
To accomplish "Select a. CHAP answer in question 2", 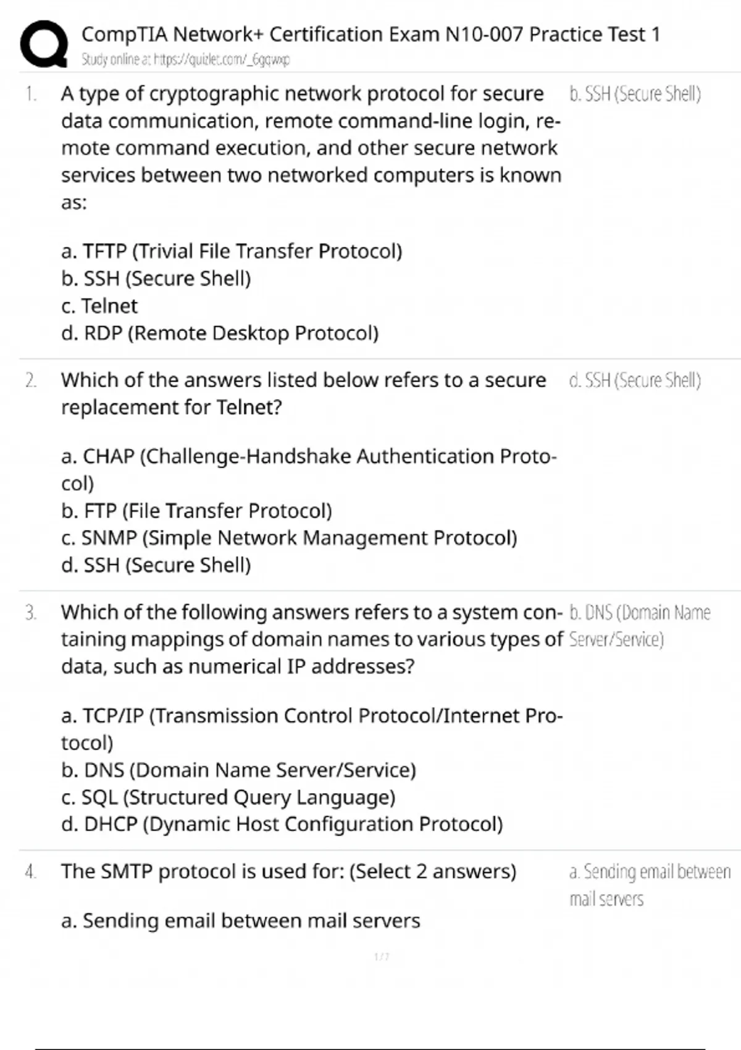I will [309, 457].
